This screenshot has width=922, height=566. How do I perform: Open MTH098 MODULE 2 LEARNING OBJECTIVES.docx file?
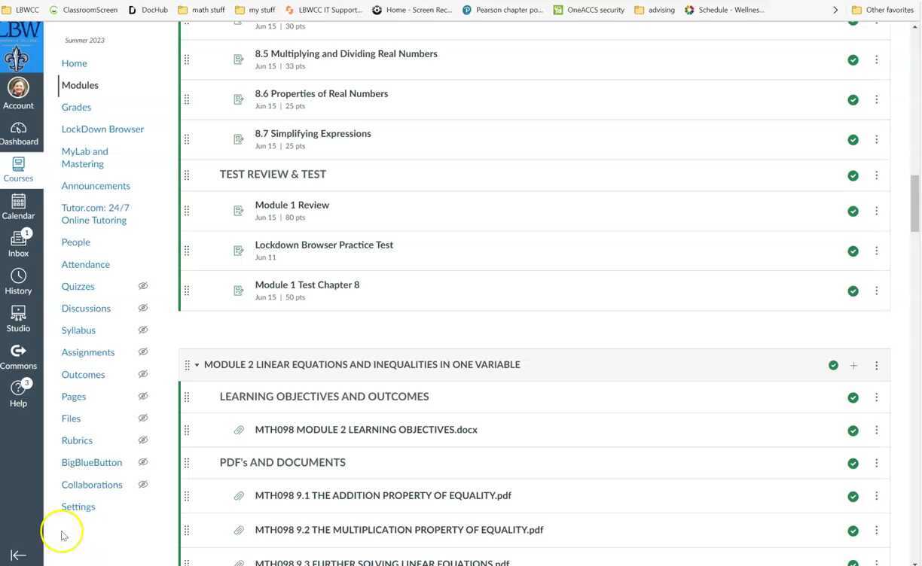[366, 430]
